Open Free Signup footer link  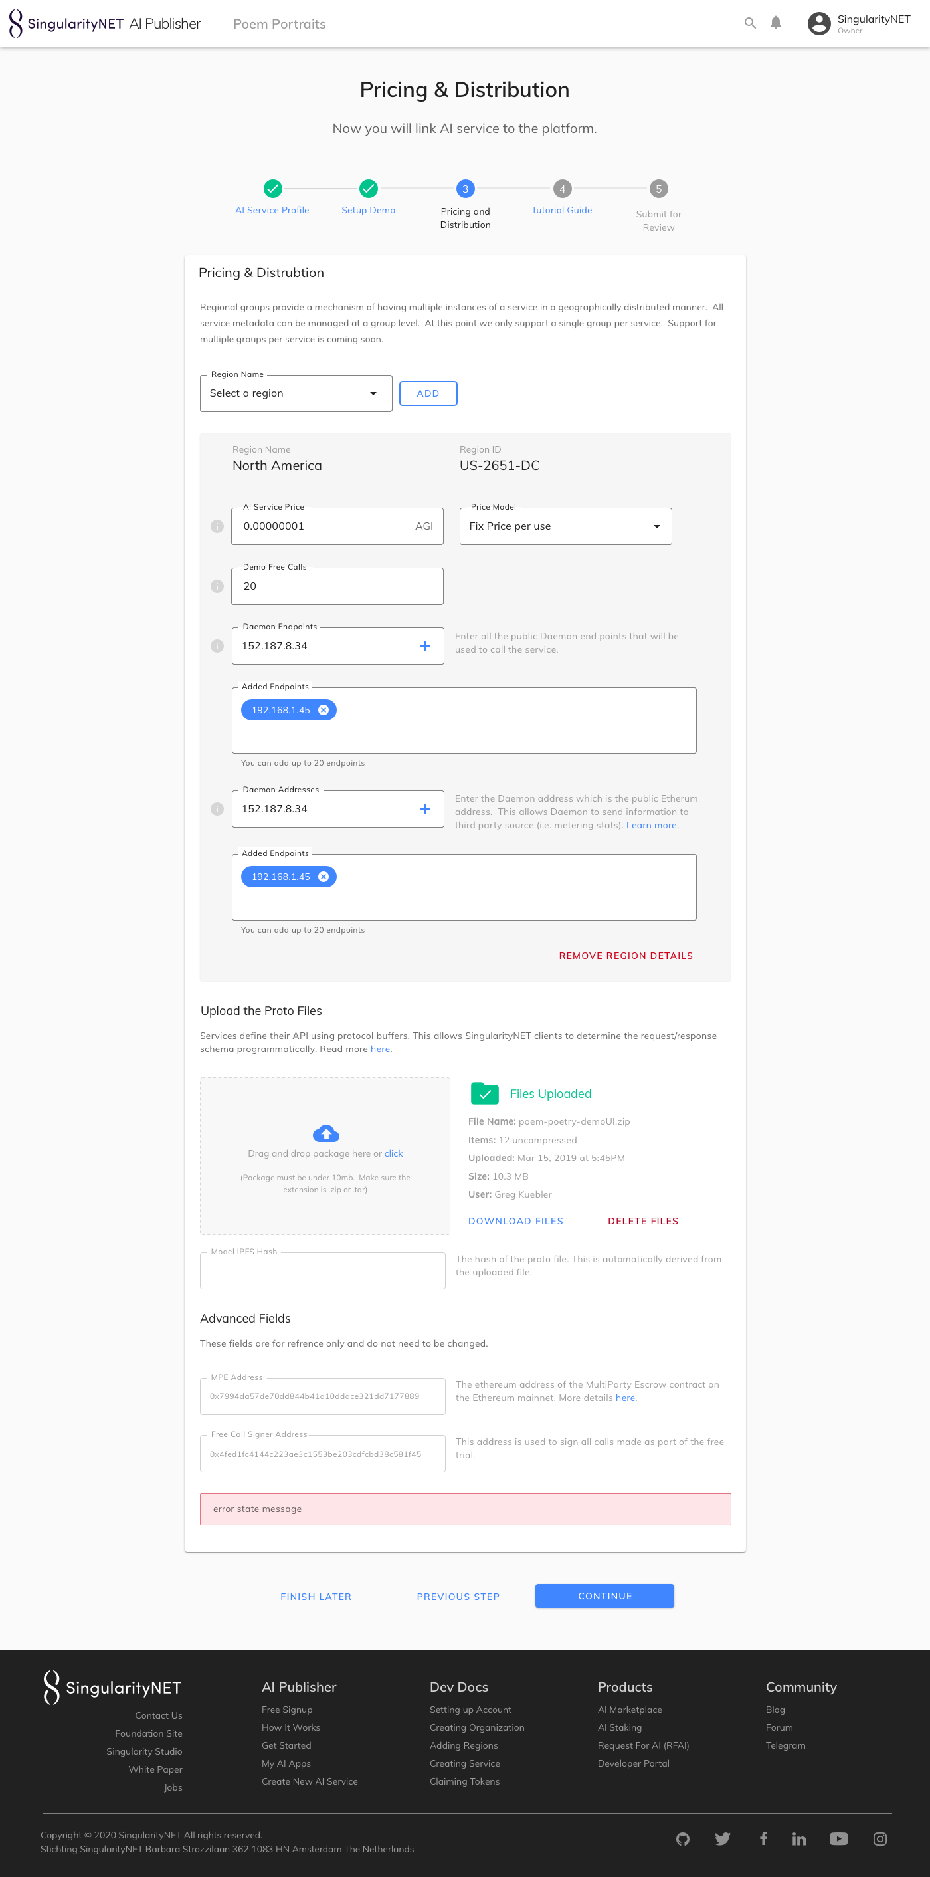(287, 1710)
